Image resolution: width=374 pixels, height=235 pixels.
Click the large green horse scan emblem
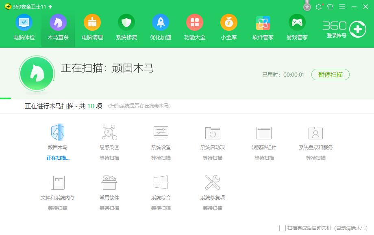point(37,73)
